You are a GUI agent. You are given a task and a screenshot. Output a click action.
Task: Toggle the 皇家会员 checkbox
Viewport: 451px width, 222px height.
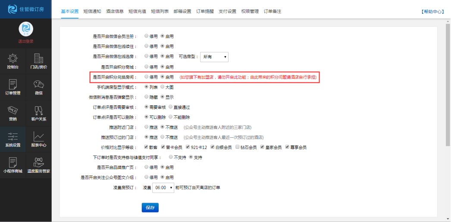[x=262, y=147]
